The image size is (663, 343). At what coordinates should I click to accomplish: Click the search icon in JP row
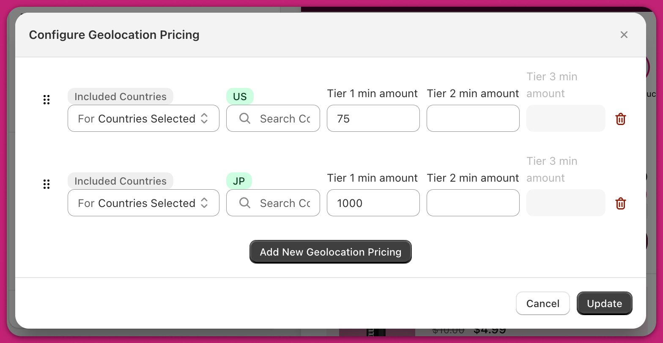(245, 203)
